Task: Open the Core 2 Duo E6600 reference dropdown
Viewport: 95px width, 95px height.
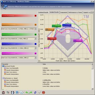Action: pyautogui.click(x=35, y=39)
